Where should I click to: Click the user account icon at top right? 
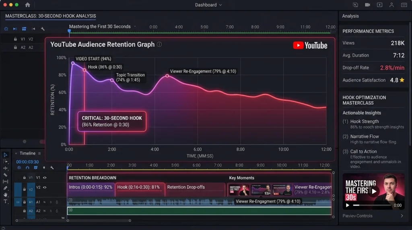(391, 5)
